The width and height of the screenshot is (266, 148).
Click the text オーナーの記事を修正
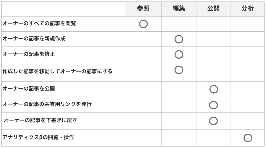point(29,54)
